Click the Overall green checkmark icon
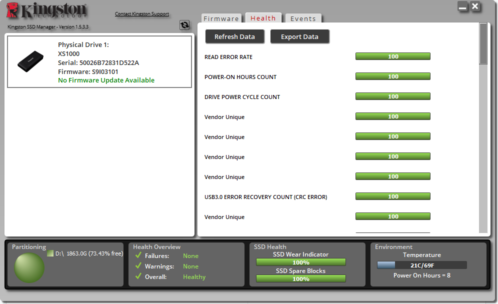The height and width of the screenshot is (304, 498). point(138,276)
